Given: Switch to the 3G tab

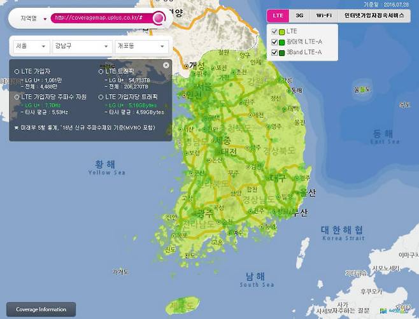Looking at the screenshot, I should point(299,15).
